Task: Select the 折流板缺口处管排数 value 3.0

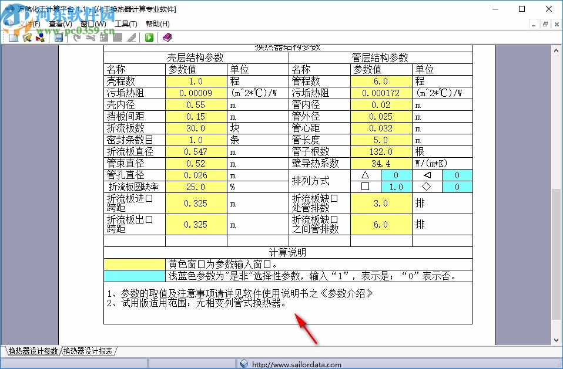Action: (381, 204)
